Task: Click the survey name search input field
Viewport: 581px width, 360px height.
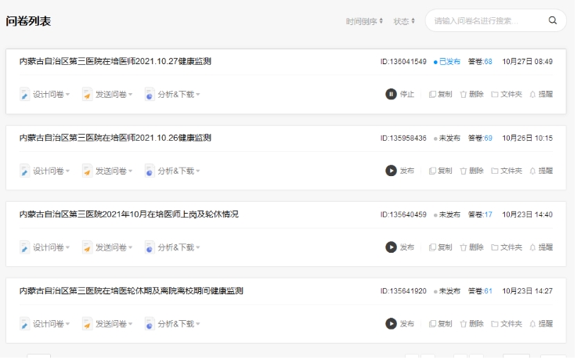Action: click(487, 21)
